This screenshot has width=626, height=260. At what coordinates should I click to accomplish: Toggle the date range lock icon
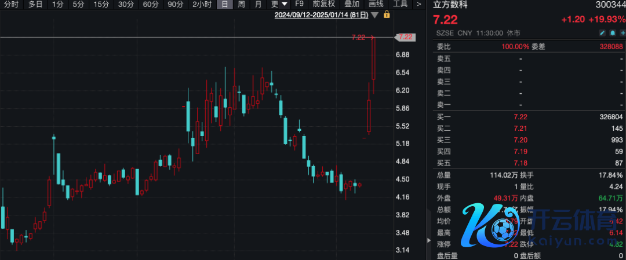[387, 14]
